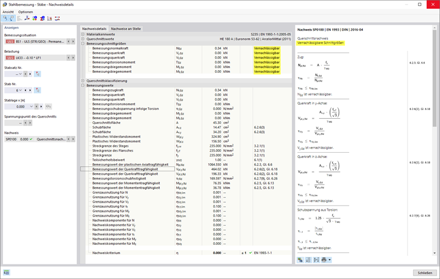
Task: Click the greyed-out staircase toolbar icon
Action: [19, 19]
